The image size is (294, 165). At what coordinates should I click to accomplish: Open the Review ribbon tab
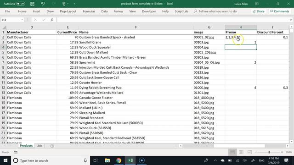click(x=119, y=11)
